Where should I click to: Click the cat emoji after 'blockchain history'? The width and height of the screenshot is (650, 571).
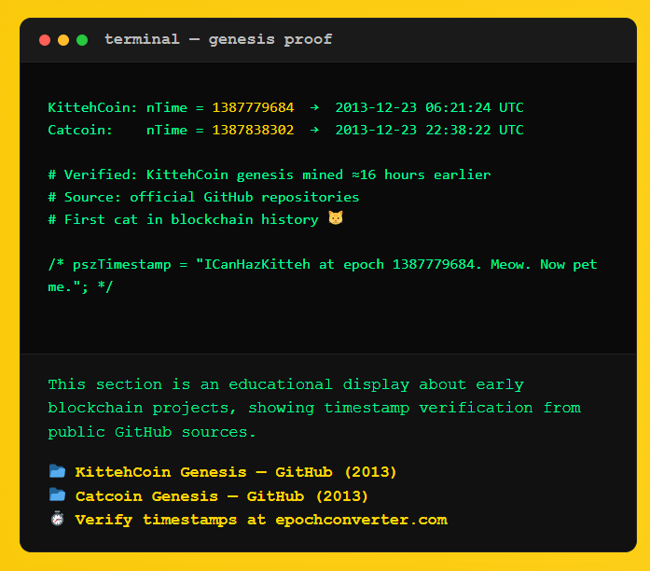[x=336, y=217]
